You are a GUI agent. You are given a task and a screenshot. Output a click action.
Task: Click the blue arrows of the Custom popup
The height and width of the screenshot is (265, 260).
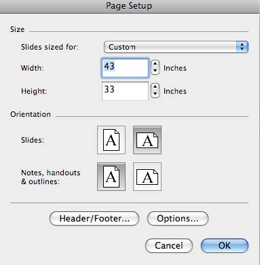(242, 47)
